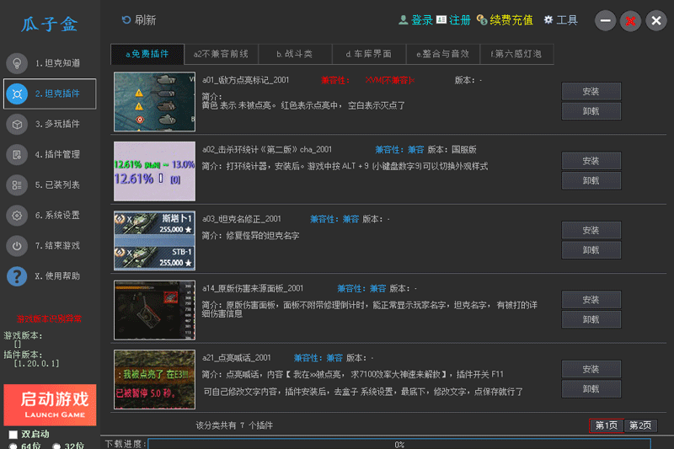This screenshot has height=449, width=674.
Task: Open the 多玩插件 cube icon
Action: pyautogui.click(x=17, y=124)
